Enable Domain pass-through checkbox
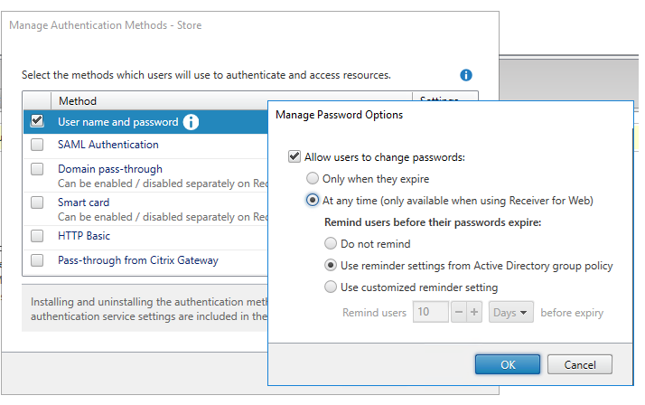 [37, 169]
